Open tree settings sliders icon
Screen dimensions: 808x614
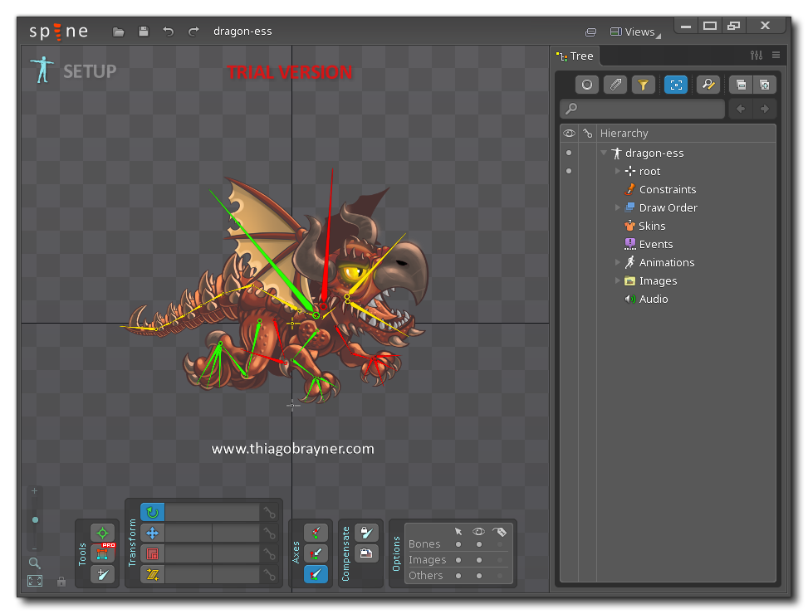757,55
